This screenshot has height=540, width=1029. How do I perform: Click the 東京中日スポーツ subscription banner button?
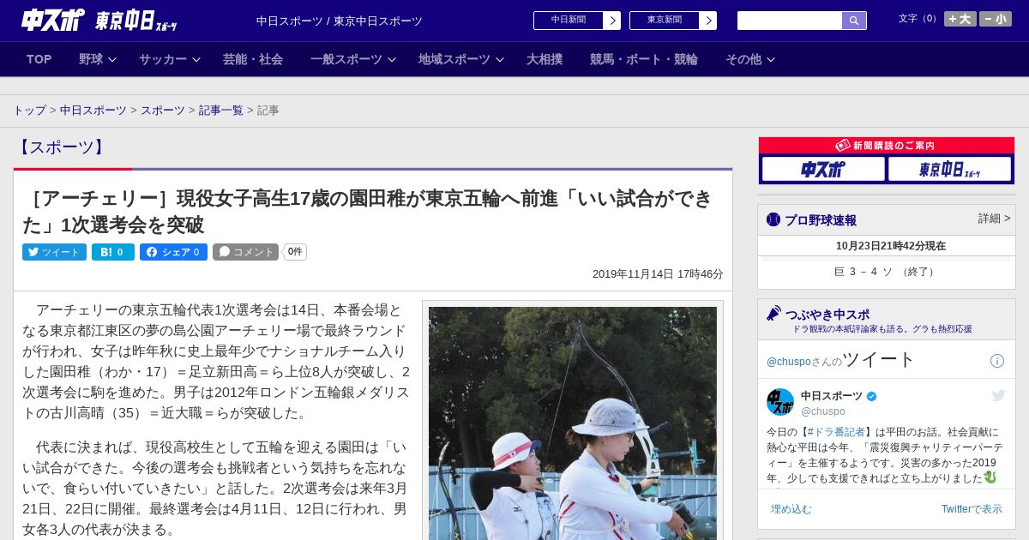(950, 169)
